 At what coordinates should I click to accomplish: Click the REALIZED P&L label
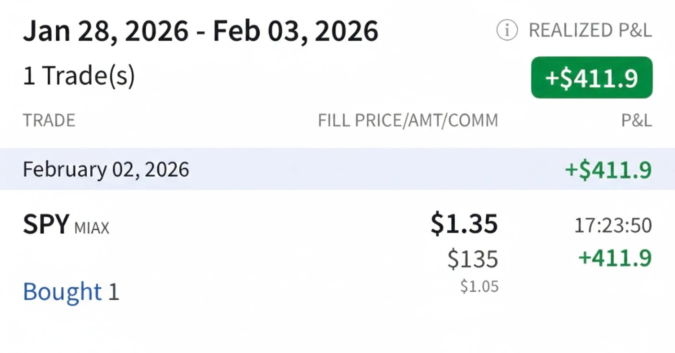tap(590, 31)
